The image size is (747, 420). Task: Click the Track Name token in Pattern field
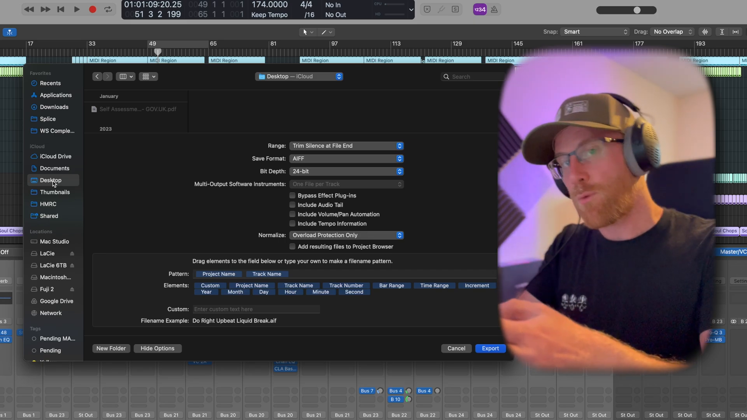coord(267,274)
